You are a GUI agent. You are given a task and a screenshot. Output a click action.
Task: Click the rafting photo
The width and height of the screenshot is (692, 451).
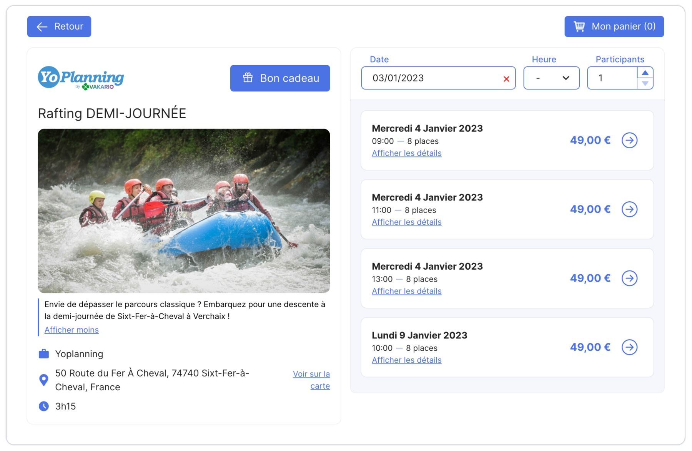click(184, 211)
